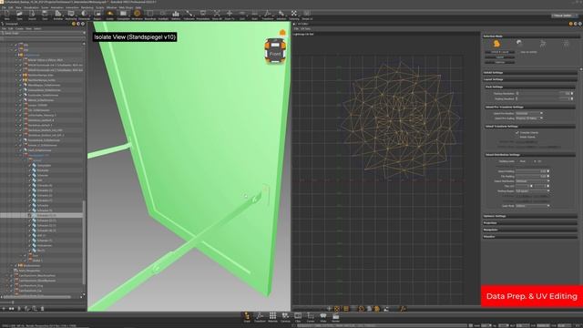Open Materials from bottom quick access bar

click(x=272, y=317)
